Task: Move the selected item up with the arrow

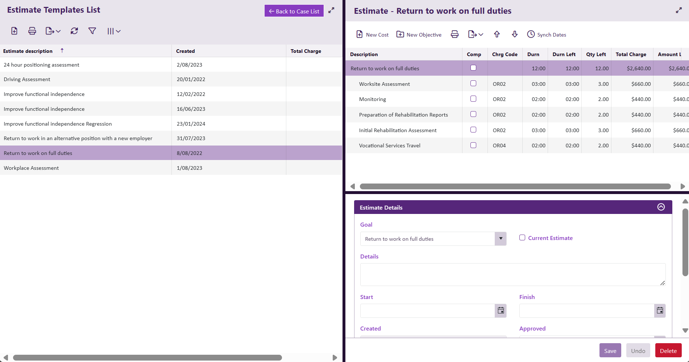Action: [x=497, y=34]
